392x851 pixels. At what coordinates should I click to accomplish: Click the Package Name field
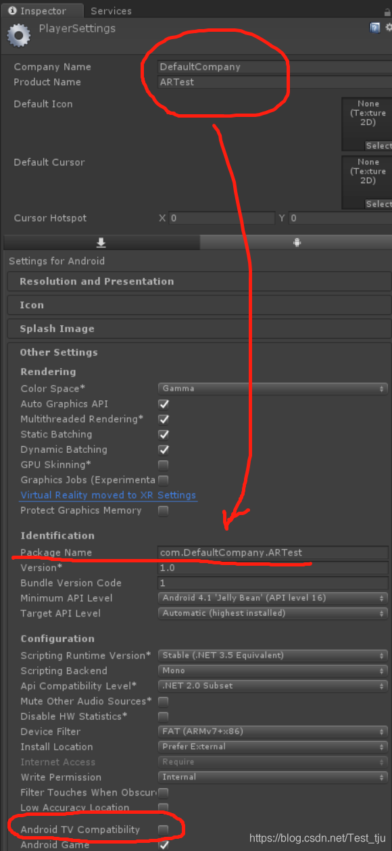pyautogui.click(x=273, y=552)
